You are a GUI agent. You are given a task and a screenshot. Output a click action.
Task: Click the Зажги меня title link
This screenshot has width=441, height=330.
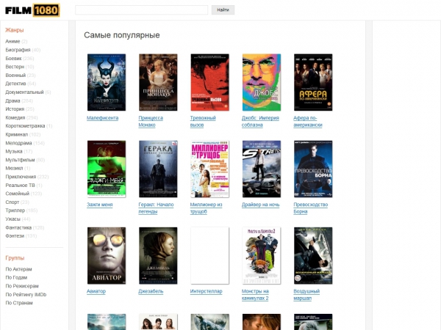[99, 205]
